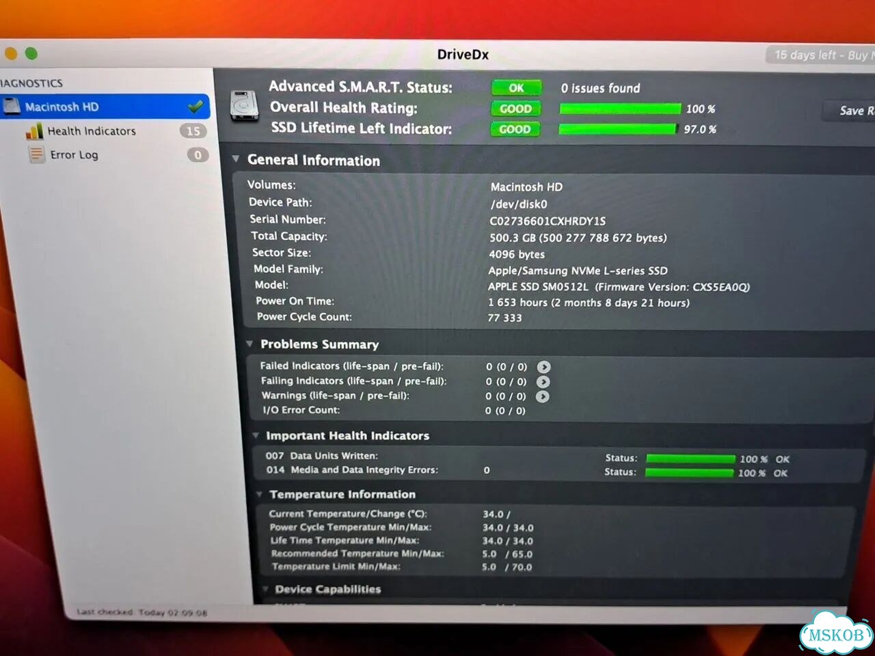875x656 pixels.
Task: Collapse the Important Health Indicators section
Action: [x=255, y=435]
